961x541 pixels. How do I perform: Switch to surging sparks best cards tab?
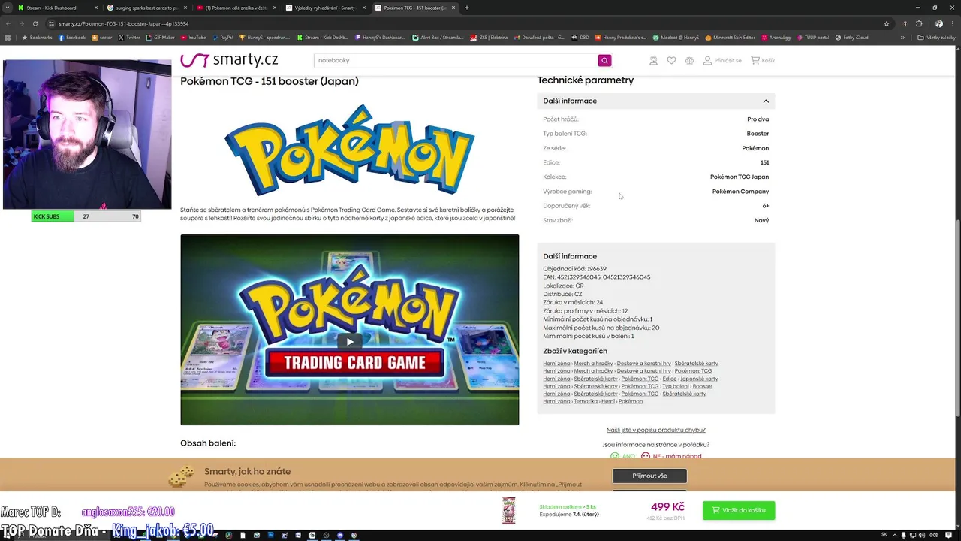146,8
